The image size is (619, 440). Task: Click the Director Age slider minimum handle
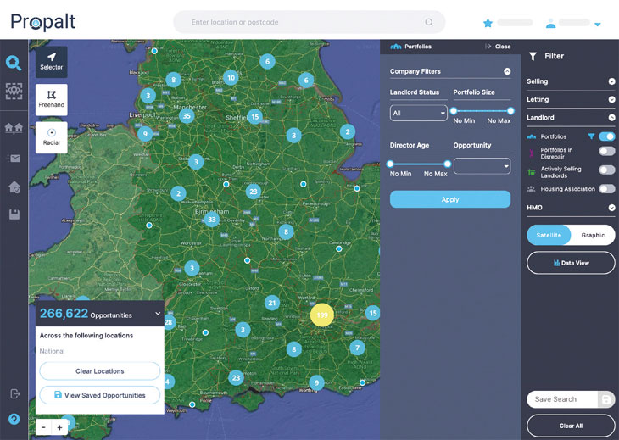[390, 164]
